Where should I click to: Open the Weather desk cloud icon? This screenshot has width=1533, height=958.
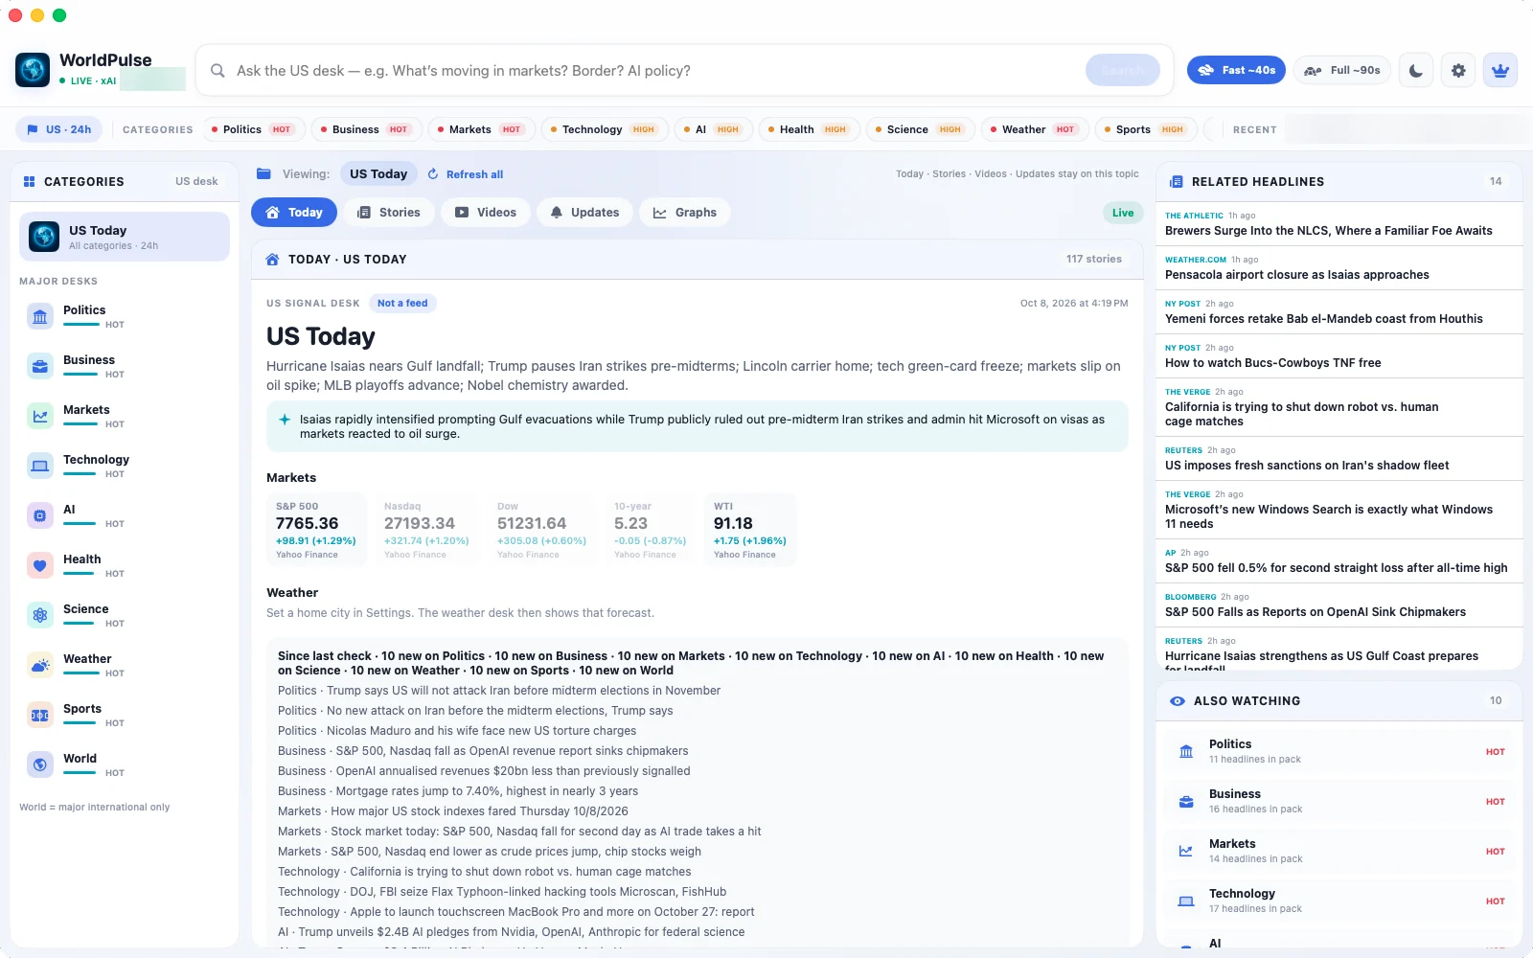40,665
